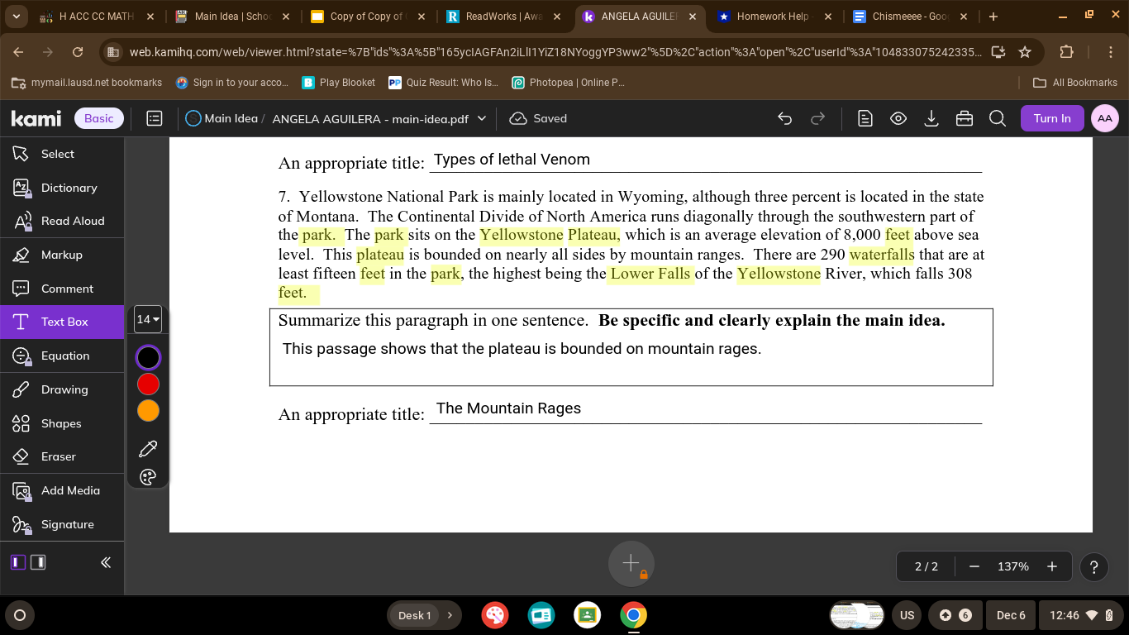Open the font size dropdown
This screenshot has height=635, width=1129.
(148, 319)
